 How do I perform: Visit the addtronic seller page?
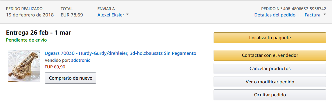(x=81, y=60)
